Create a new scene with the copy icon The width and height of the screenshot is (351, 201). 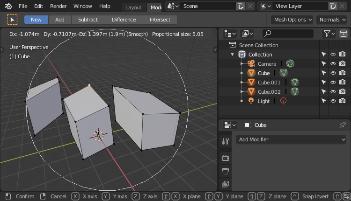tap(241, 6)
